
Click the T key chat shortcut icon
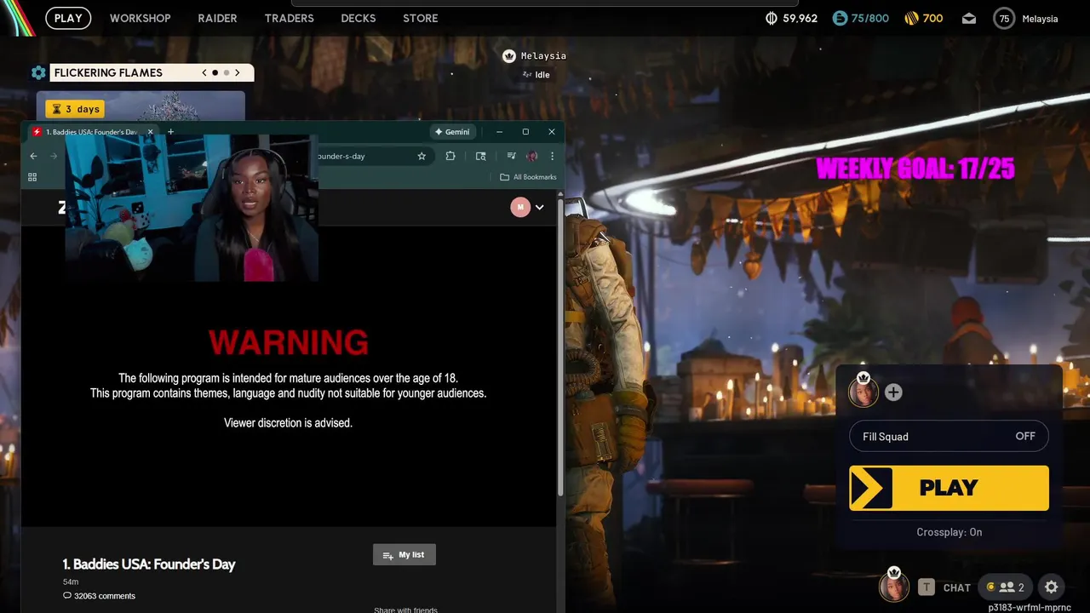point(926,587)
